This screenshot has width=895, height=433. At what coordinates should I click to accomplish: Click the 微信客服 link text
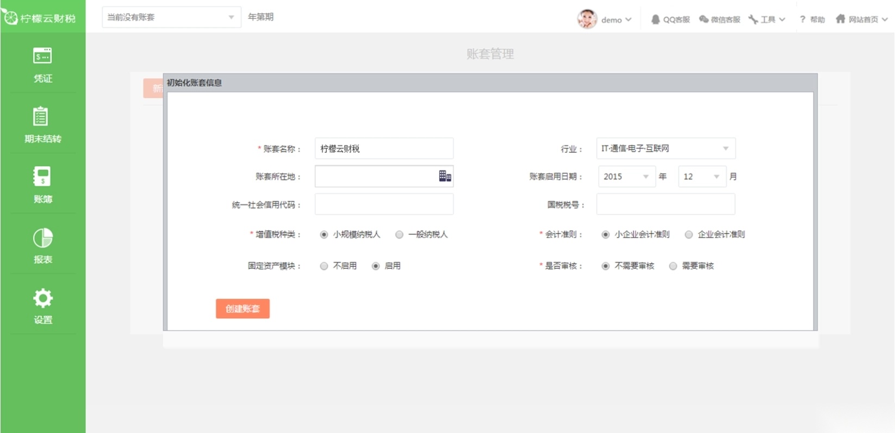(725, 20)
